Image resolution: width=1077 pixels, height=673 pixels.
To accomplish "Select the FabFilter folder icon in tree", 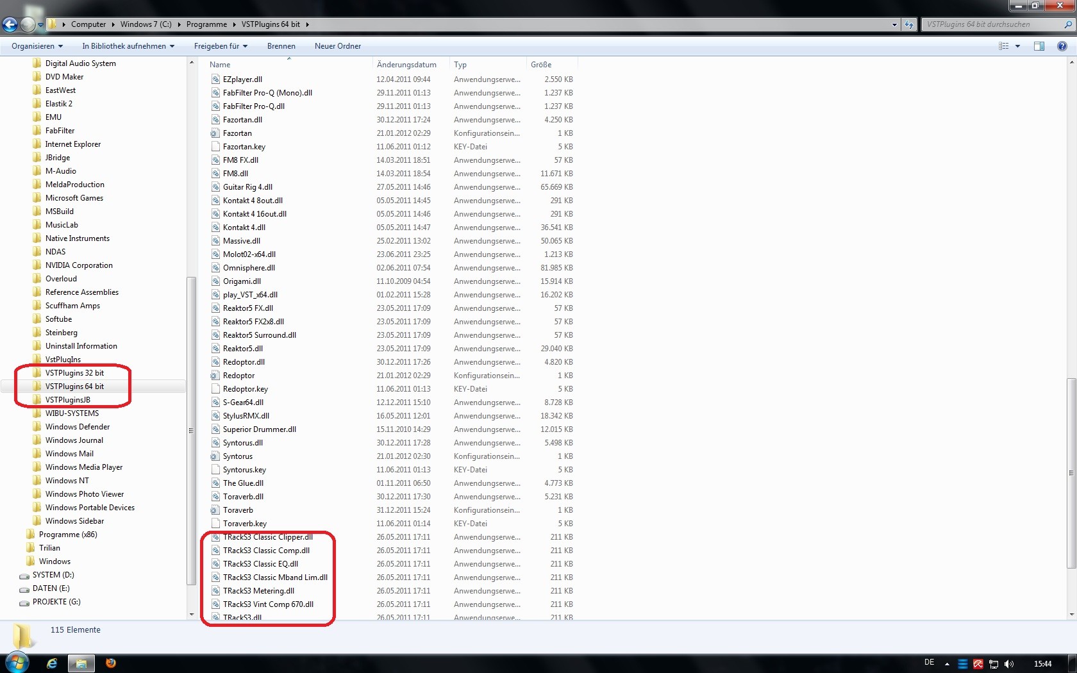I will click(x=37, y=130).
